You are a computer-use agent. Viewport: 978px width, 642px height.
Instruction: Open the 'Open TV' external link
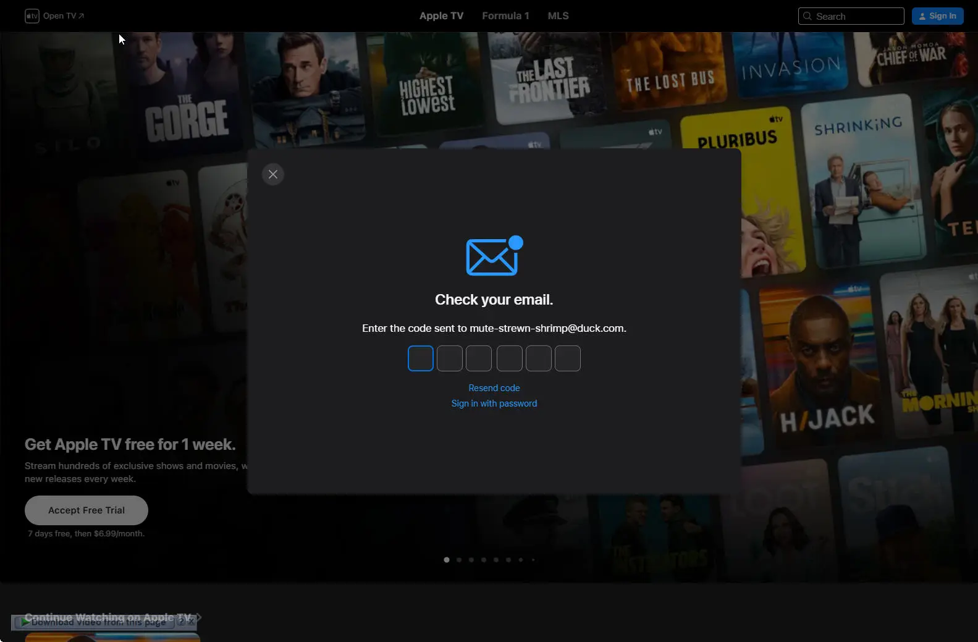[x=63, y=16]
